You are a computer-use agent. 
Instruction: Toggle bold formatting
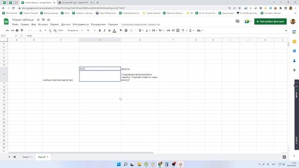click(100, 30)
